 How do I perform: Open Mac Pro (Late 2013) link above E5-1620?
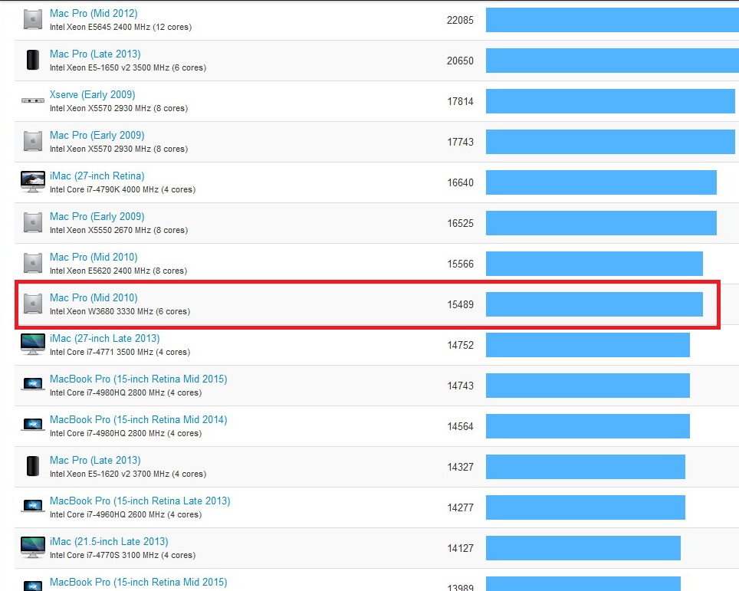point(95,460)
